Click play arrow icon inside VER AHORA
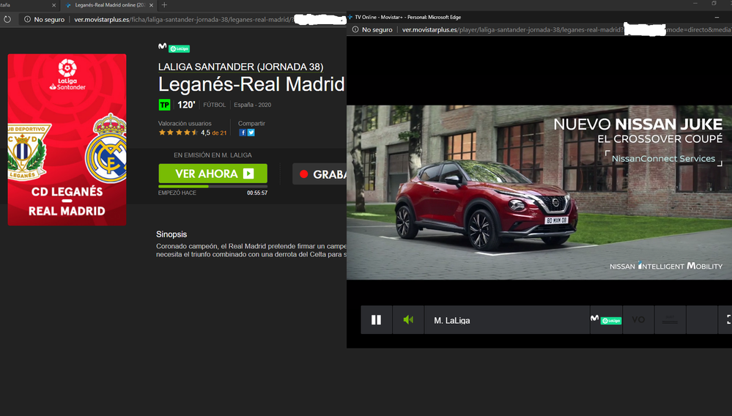 248,174
